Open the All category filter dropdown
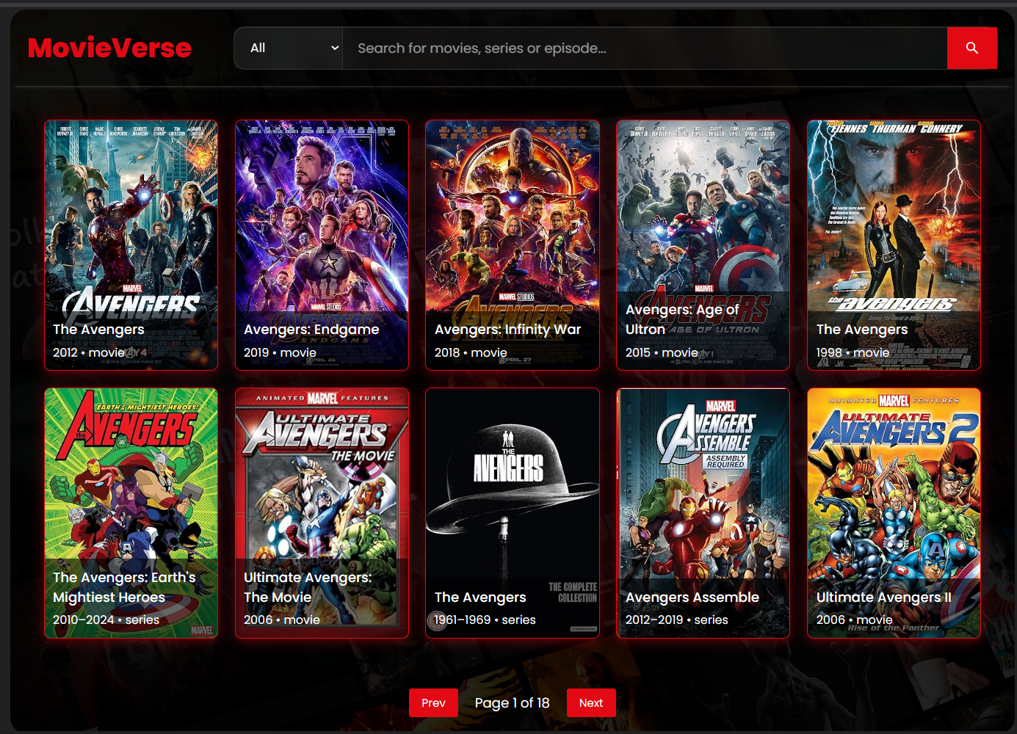This screenshot has width=1017, height=734. (x=289, y=48)
